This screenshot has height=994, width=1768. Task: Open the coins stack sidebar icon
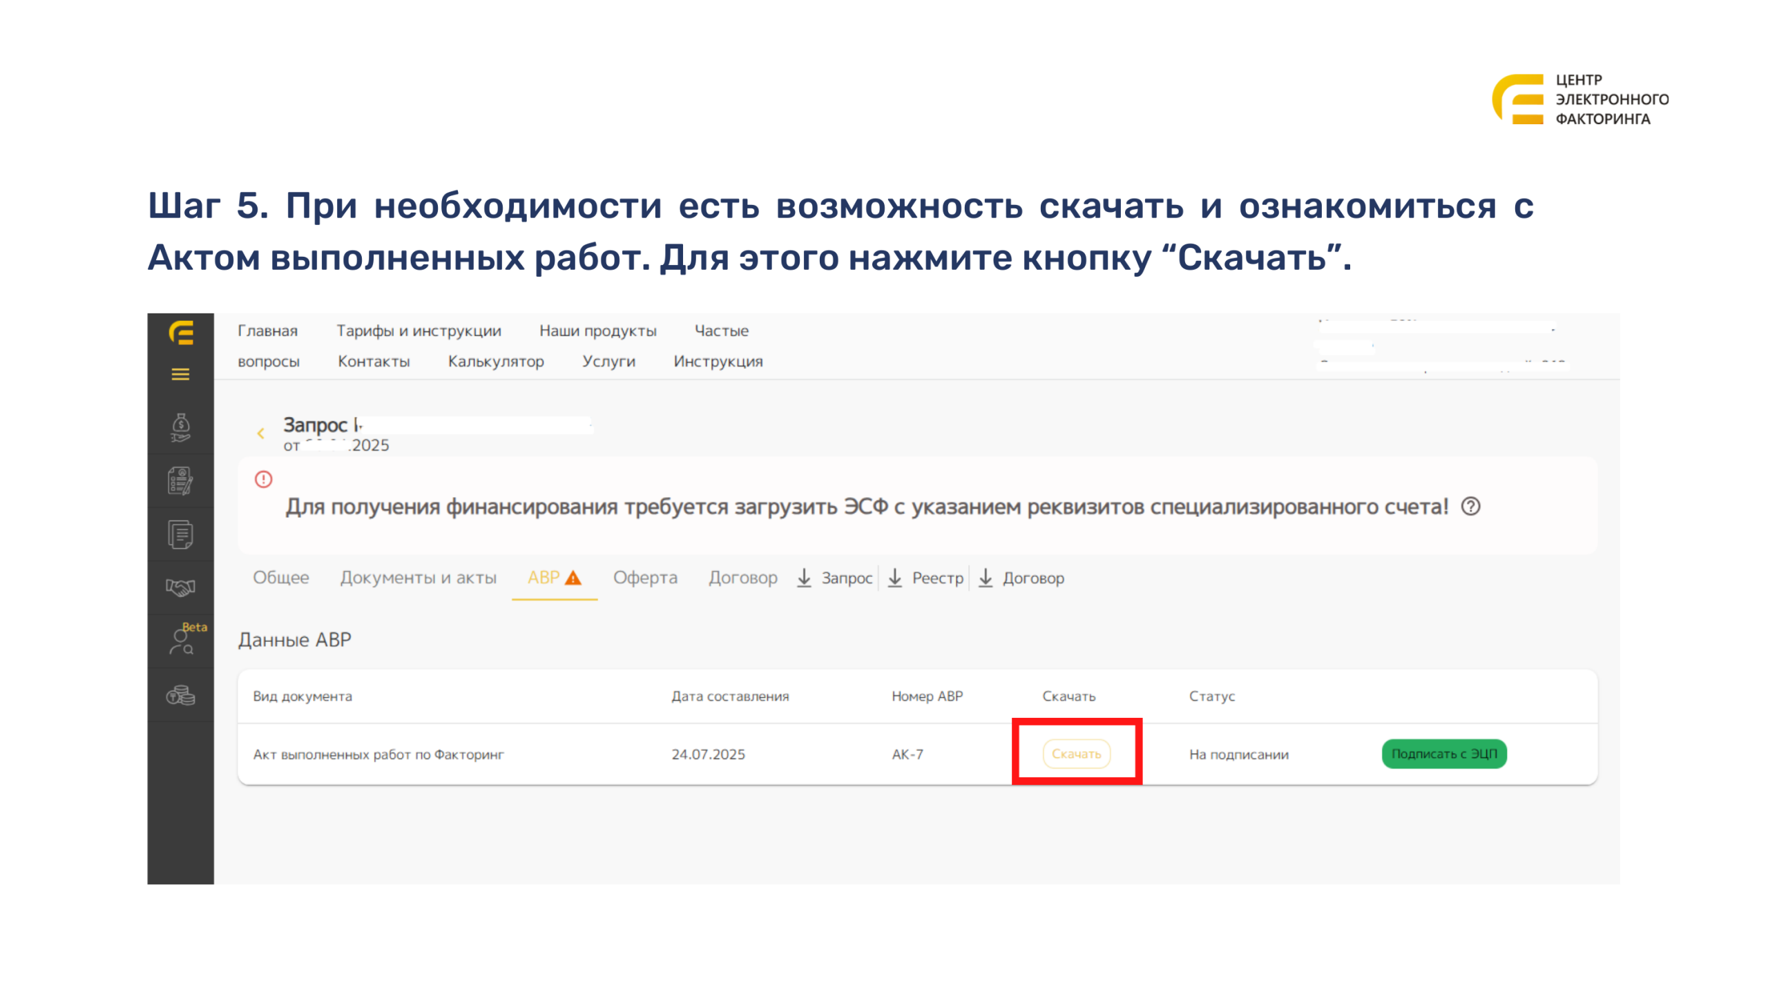click(180, 694)
